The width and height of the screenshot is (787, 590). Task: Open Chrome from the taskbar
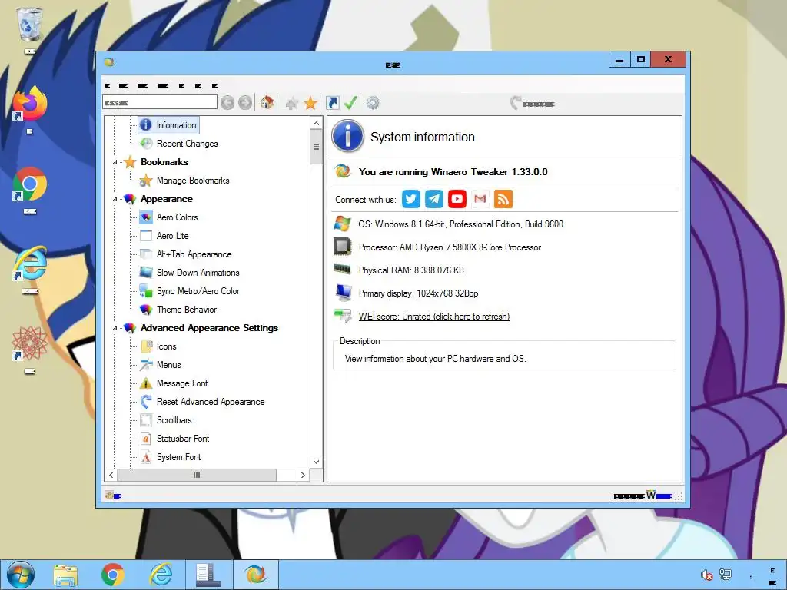pyautogui.click(x=112, y=575)
